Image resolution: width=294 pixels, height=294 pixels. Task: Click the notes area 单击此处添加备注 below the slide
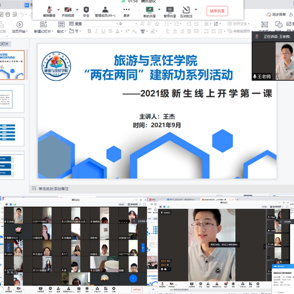pos(53,189)
